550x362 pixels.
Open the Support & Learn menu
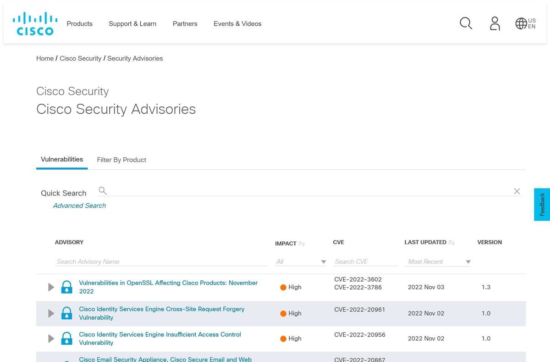coord(132,24)
